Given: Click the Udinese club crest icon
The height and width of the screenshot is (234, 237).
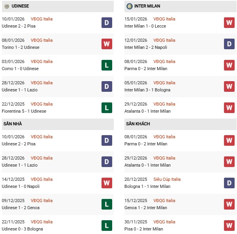Looking at the screenshot, I should 7,6.
